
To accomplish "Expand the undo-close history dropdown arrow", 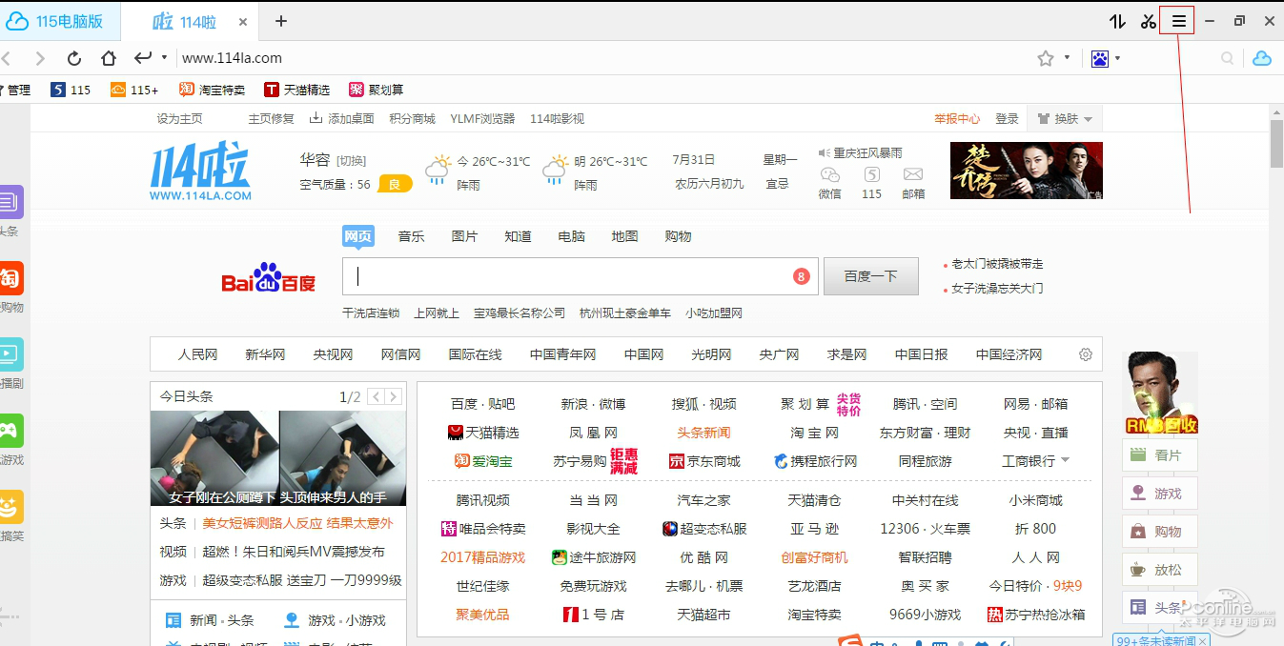I will [x=164, y=58].
